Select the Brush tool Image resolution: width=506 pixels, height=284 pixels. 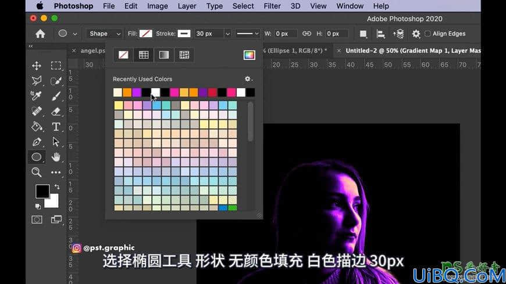point(56,96)
